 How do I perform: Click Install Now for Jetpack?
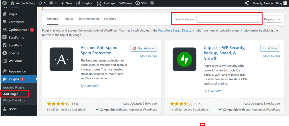(270, 48)
